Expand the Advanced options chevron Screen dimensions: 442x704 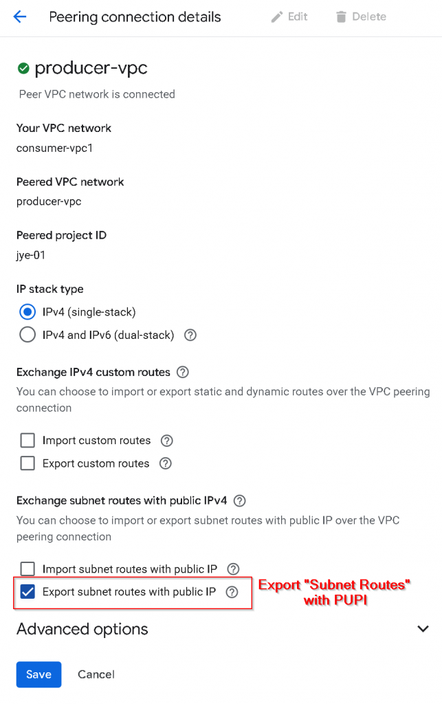coord(423,628)
